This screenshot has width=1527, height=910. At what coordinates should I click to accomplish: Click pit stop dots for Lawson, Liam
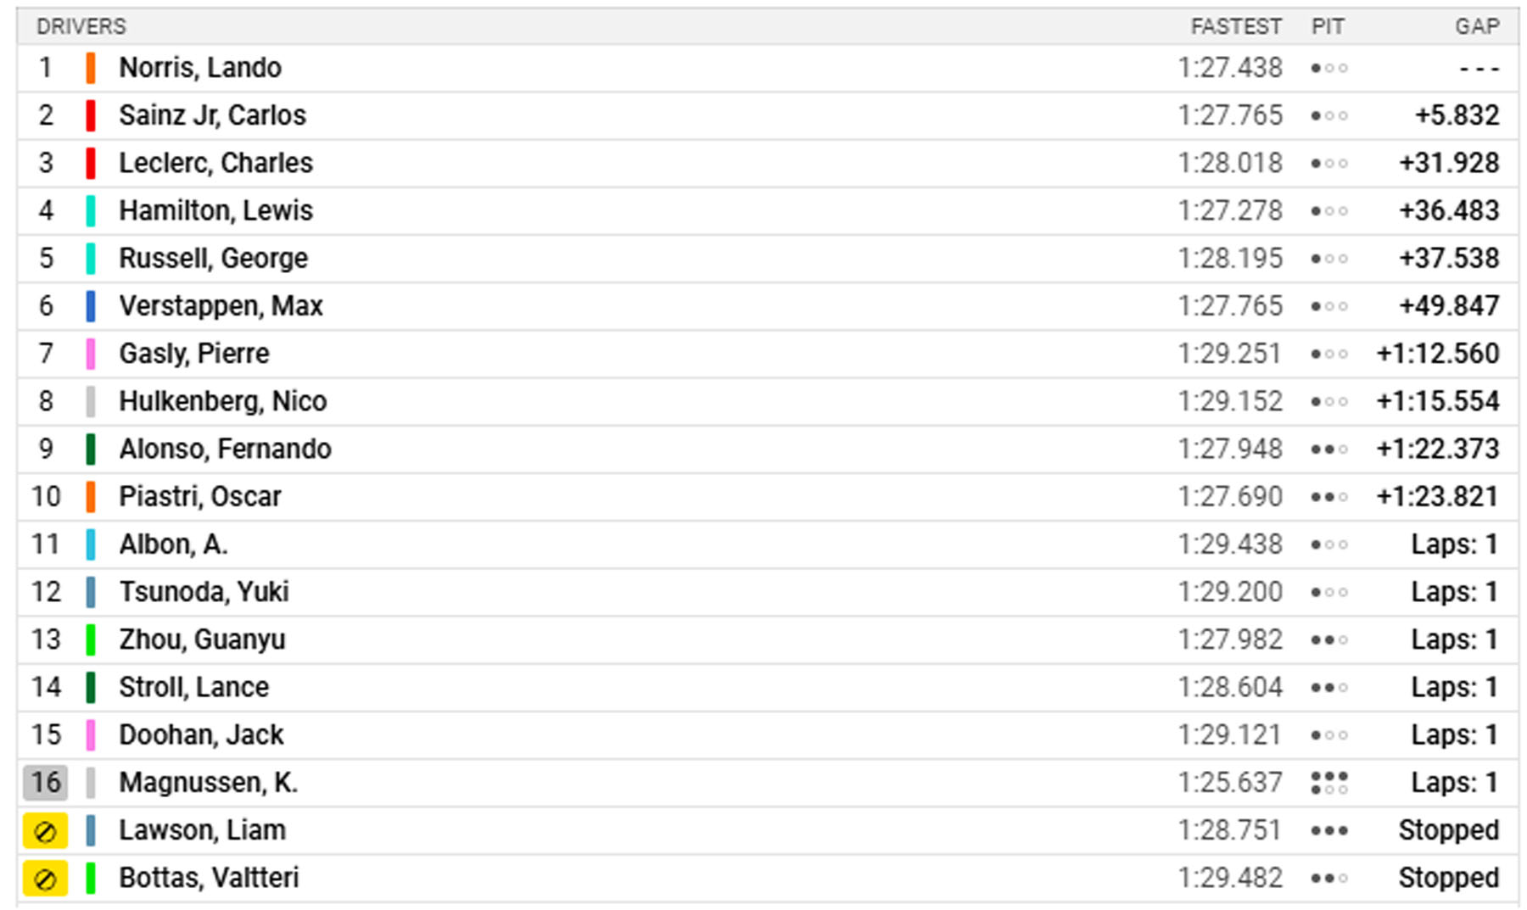click(1328, 831)
